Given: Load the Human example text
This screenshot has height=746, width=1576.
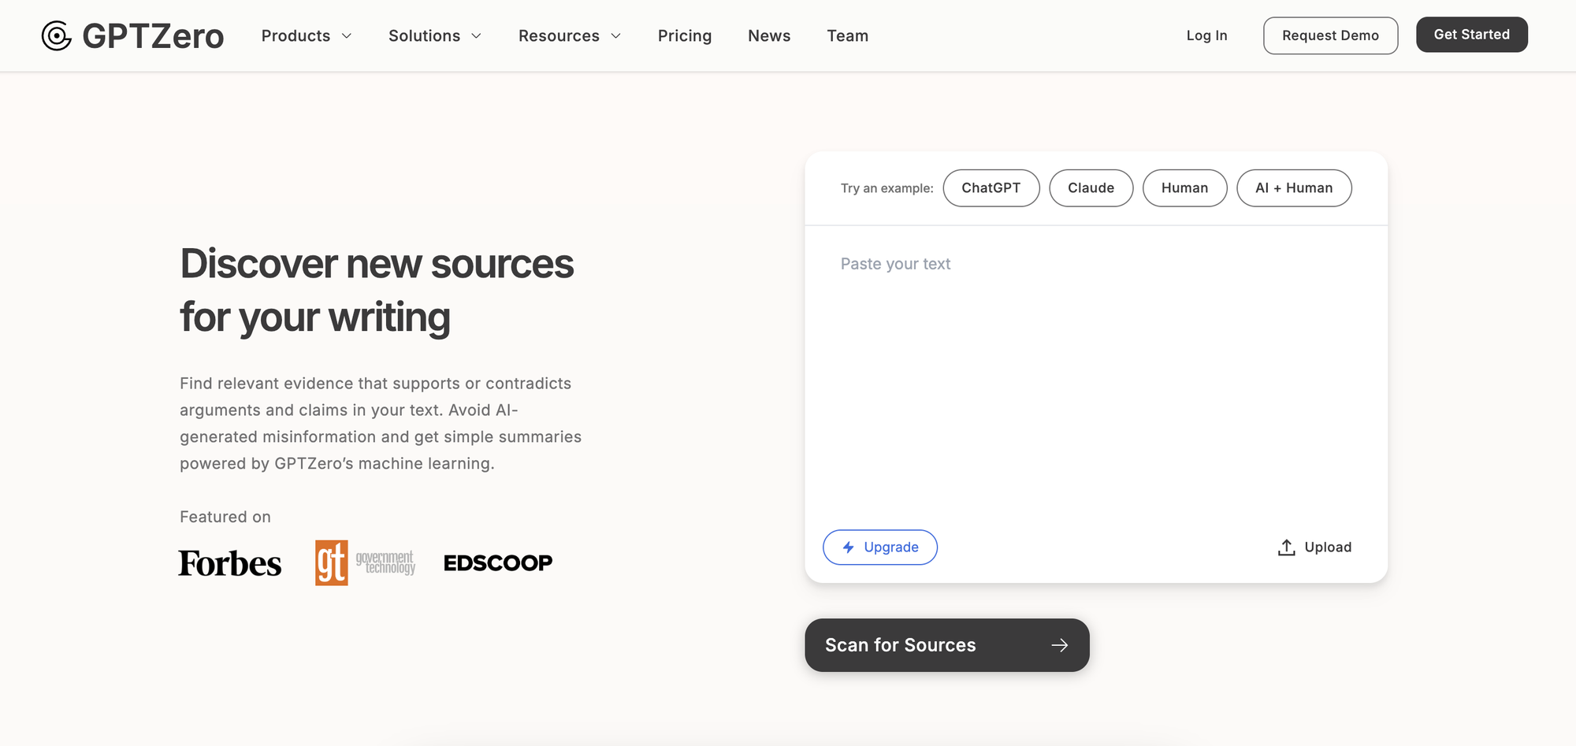Looking at the screenshot, I should tap(1185, 188).
